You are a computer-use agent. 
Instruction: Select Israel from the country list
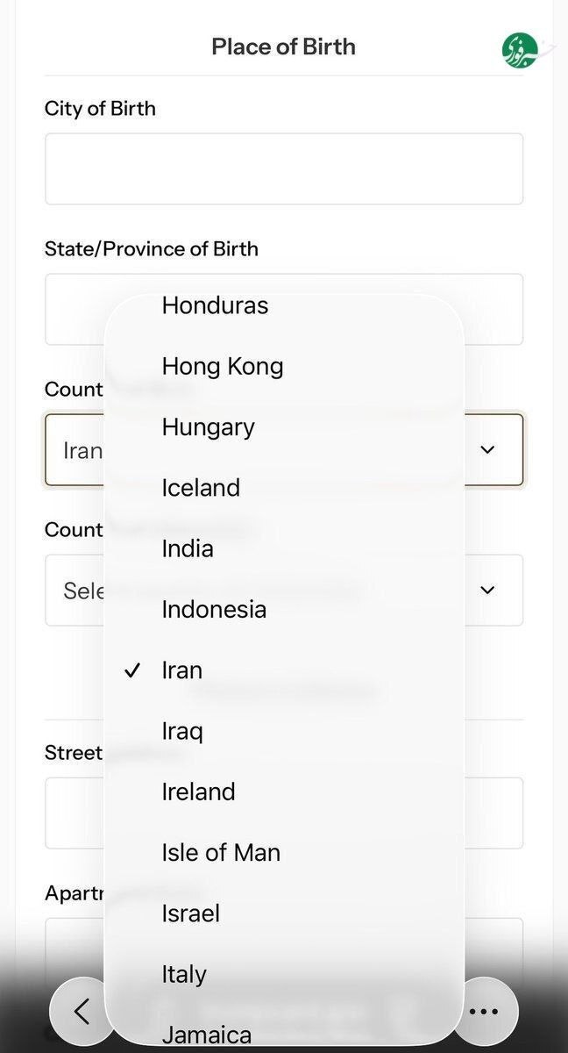tap(190, 913)
